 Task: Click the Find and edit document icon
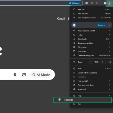(x=74, y=81)
